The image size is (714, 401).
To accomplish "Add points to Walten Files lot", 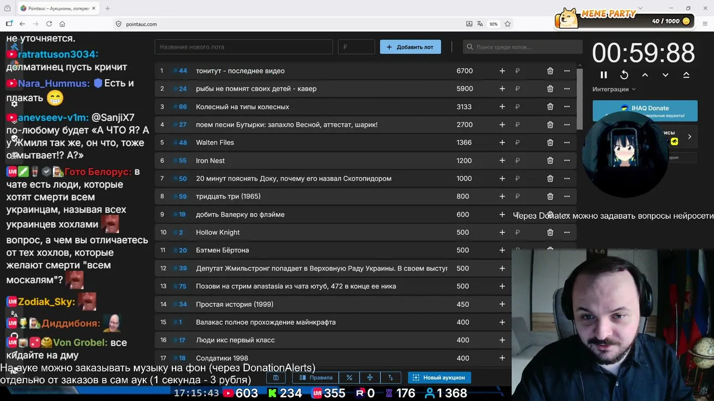I will click(502, 143).
